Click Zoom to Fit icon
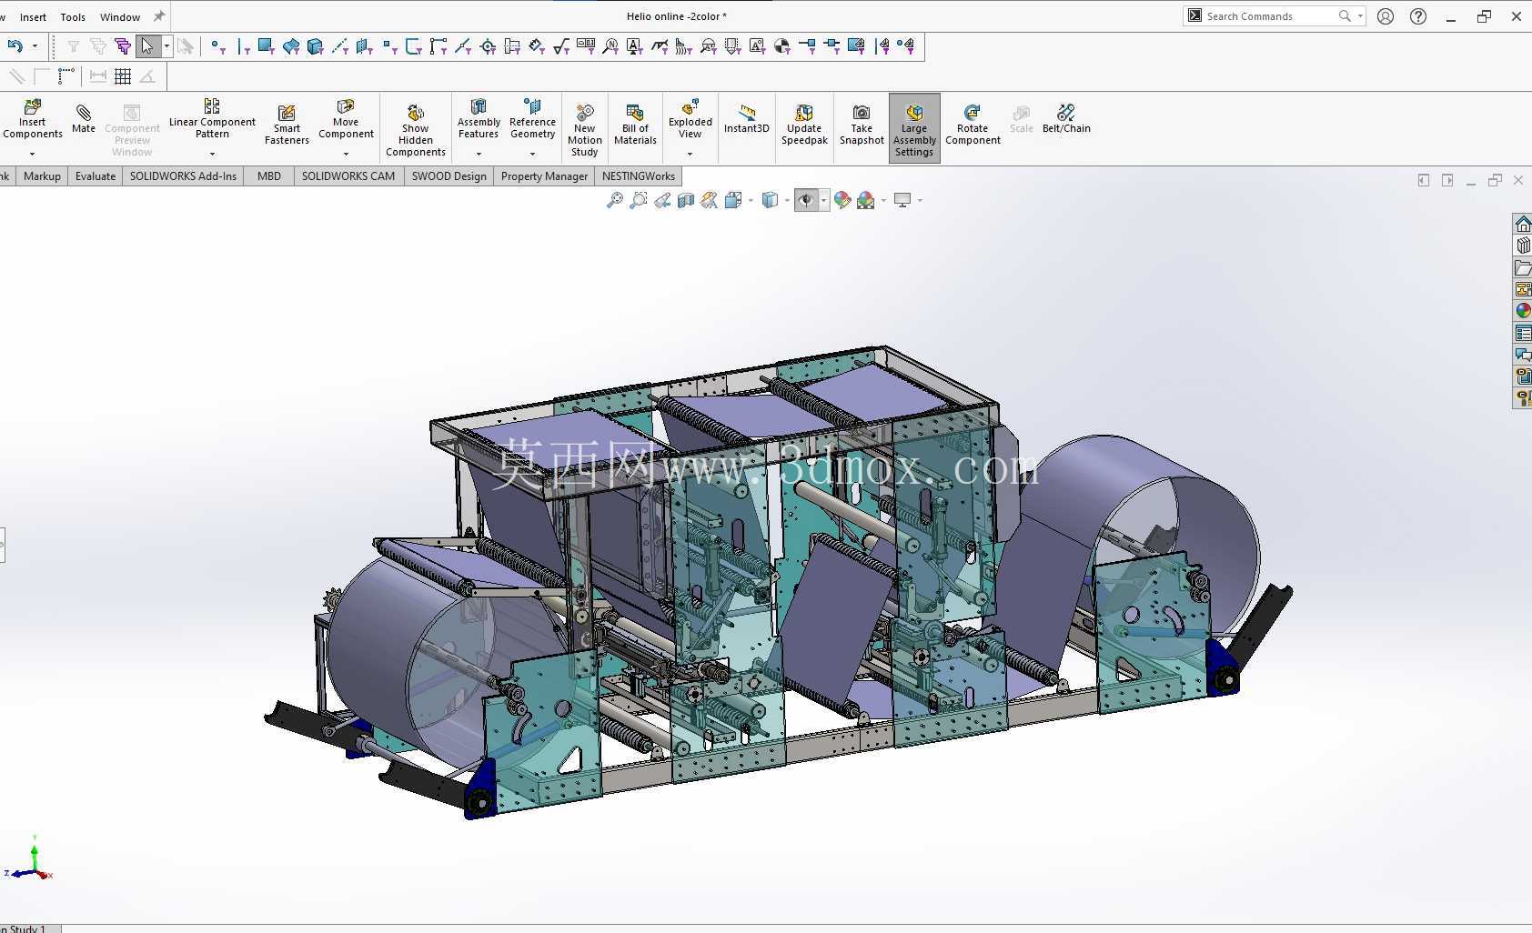The width and height of the screenshot is (1532, 933). pos(615,200)
